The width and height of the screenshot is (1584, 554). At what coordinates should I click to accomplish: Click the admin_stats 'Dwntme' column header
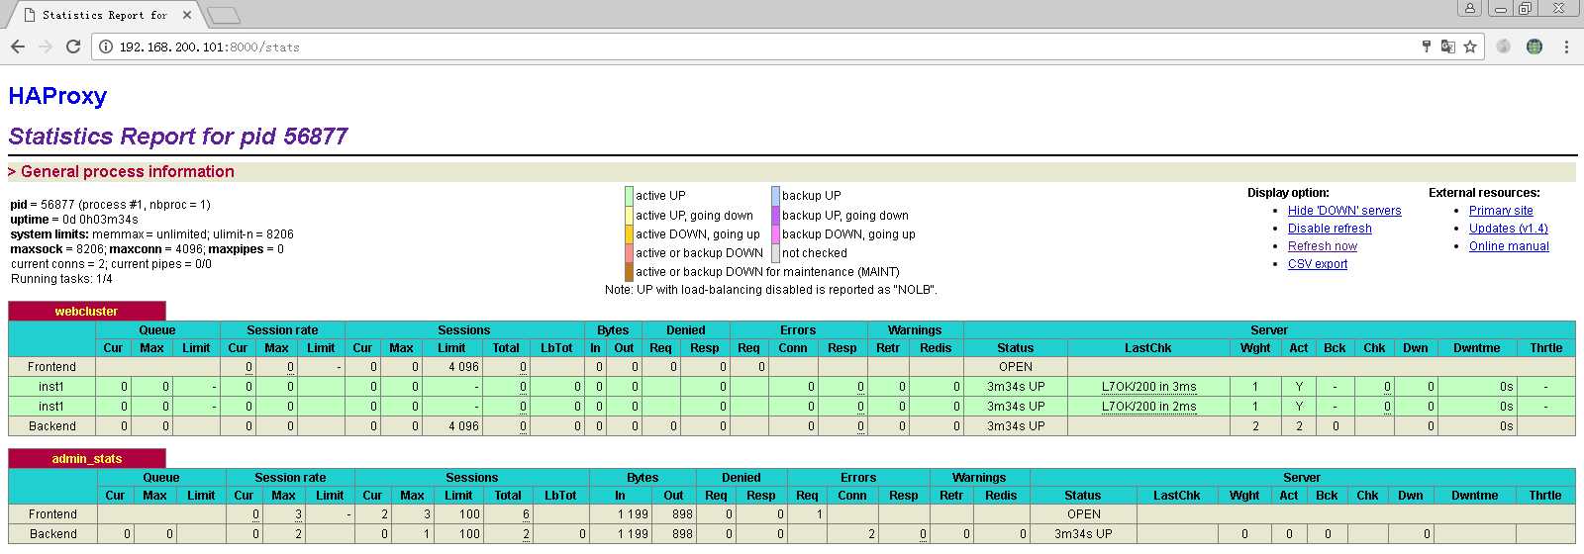[x=1475, y=496]
